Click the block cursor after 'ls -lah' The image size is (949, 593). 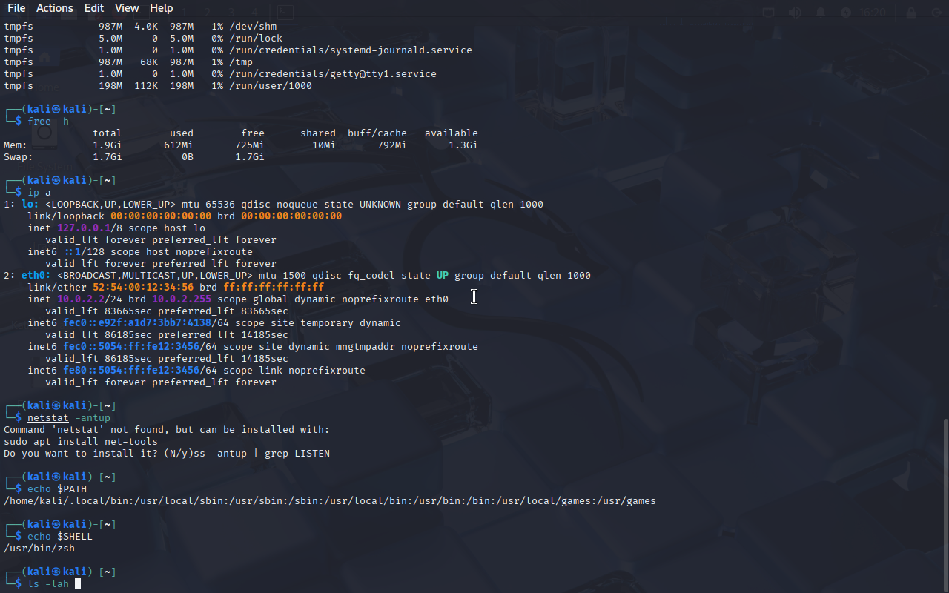pos(78,584)
